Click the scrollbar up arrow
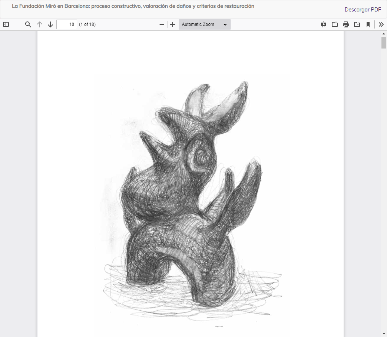This screenshot has width=387, height=337. (x=384, y=34)
